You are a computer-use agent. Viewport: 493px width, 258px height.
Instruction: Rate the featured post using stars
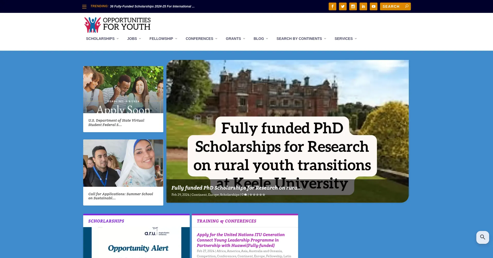pos(257,195)
